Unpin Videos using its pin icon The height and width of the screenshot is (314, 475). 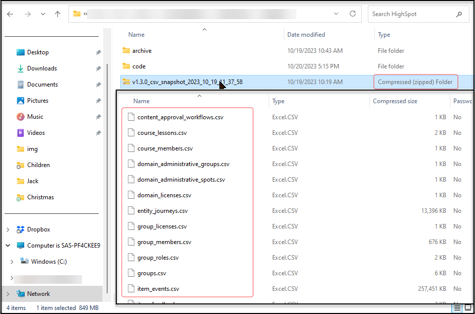pyautogui.click(x=98, y=133)
